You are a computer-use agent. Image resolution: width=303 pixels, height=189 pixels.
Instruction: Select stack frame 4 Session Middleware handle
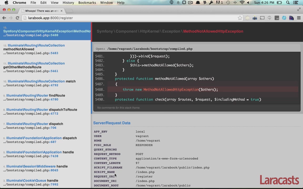[x=46, y=168]
